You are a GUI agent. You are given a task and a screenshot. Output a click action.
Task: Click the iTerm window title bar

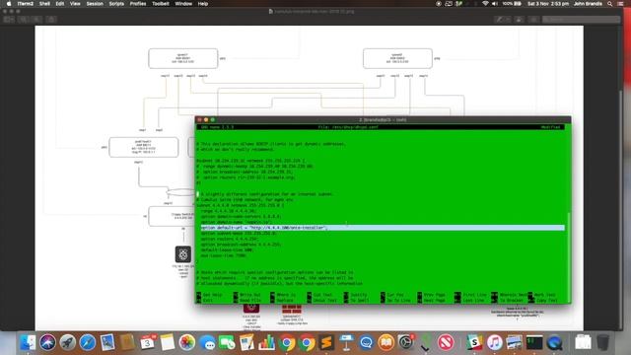click(383, 120)
